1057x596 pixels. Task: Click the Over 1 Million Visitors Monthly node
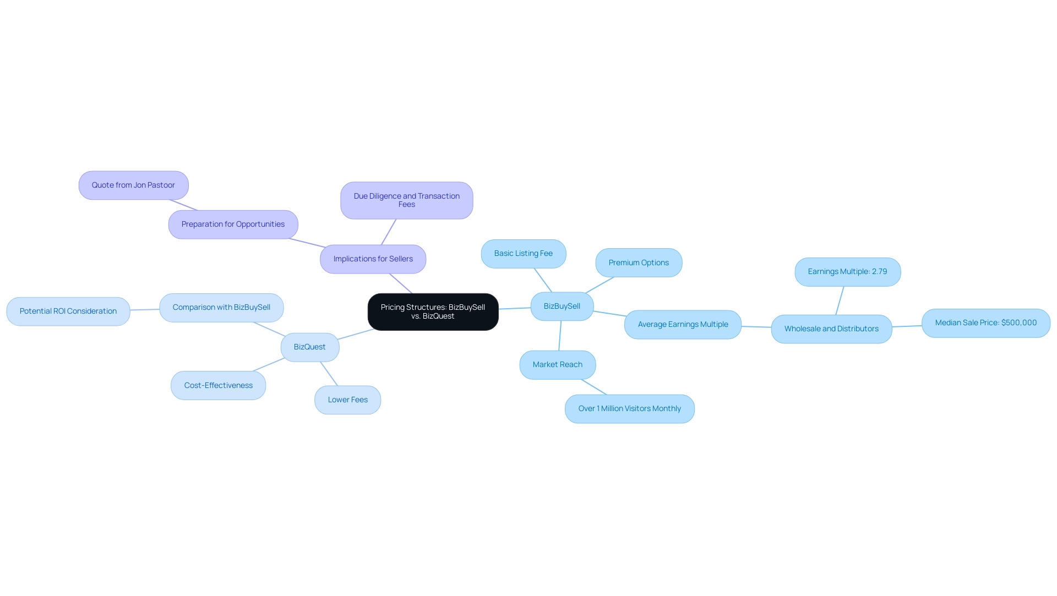coord(629,408)
